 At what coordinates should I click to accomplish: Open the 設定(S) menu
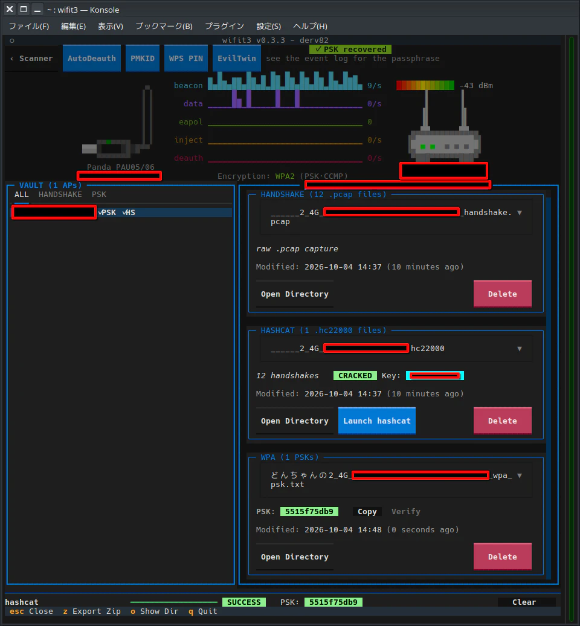(269, 27)
